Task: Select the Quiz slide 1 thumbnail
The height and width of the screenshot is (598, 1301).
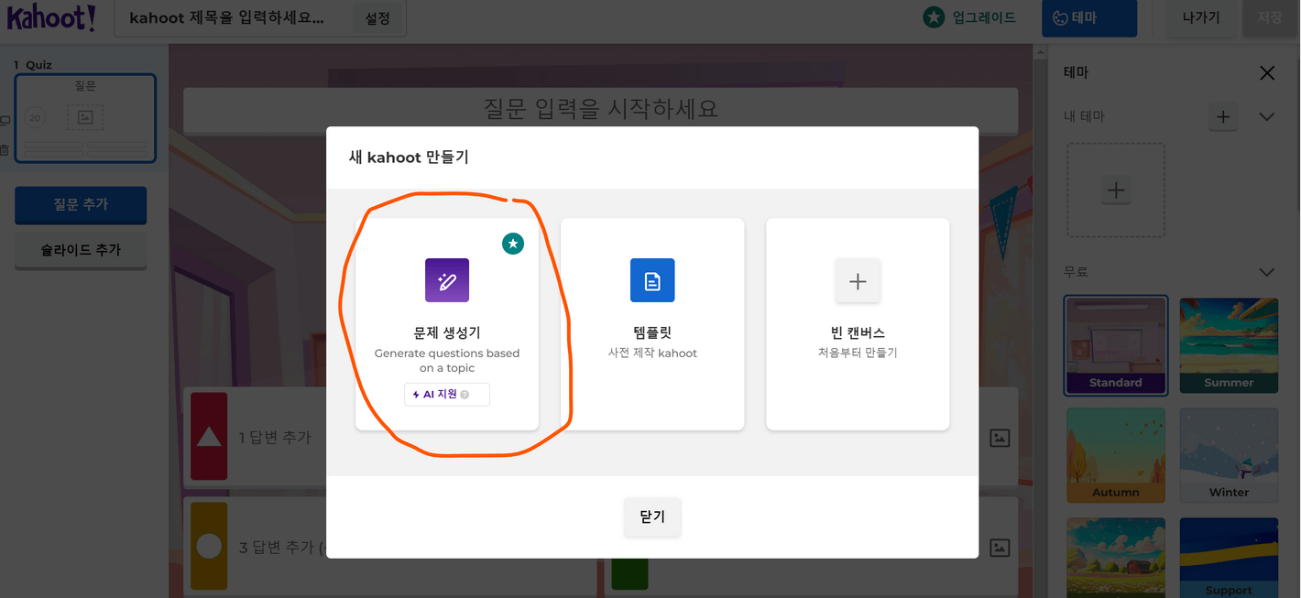Action: 85,118
